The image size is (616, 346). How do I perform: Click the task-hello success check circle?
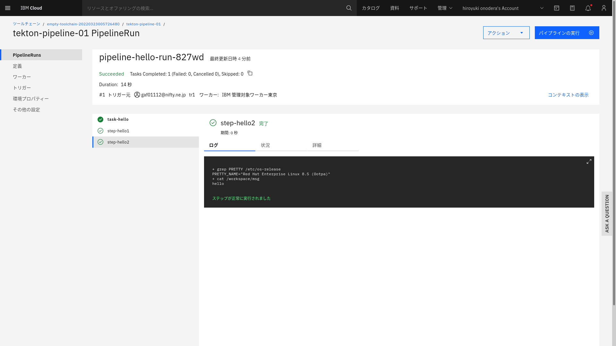(x=100, y=119)
